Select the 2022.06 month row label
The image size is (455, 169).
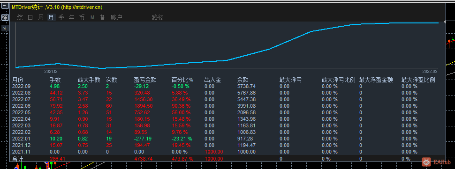[x=21, y=106]
